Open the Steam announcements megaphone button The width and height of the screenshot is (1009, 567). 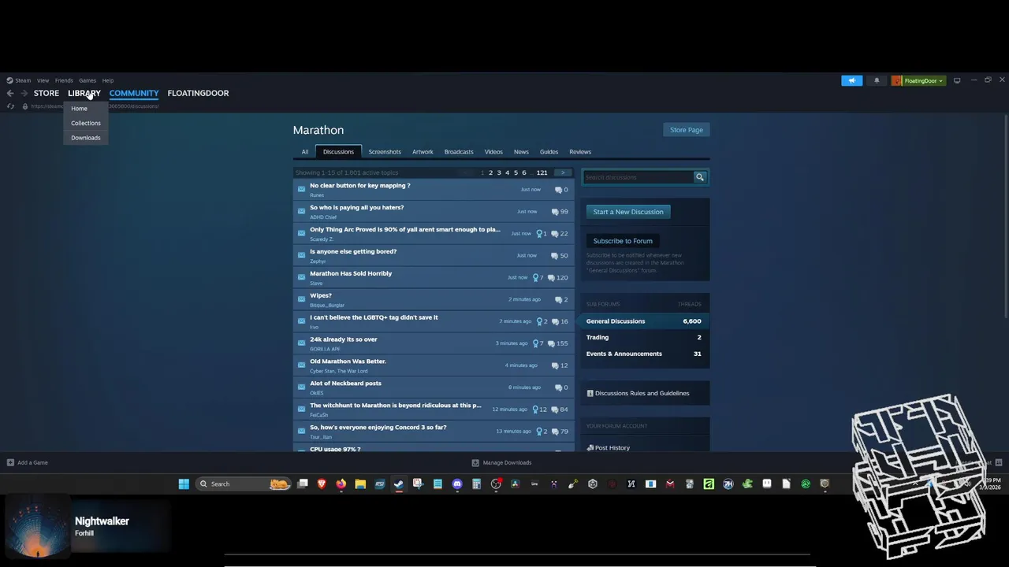click(851, 80)
